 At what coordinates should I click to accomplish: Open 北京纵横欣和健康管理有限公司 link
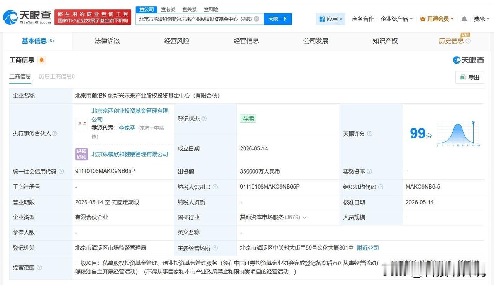(130, 154)
